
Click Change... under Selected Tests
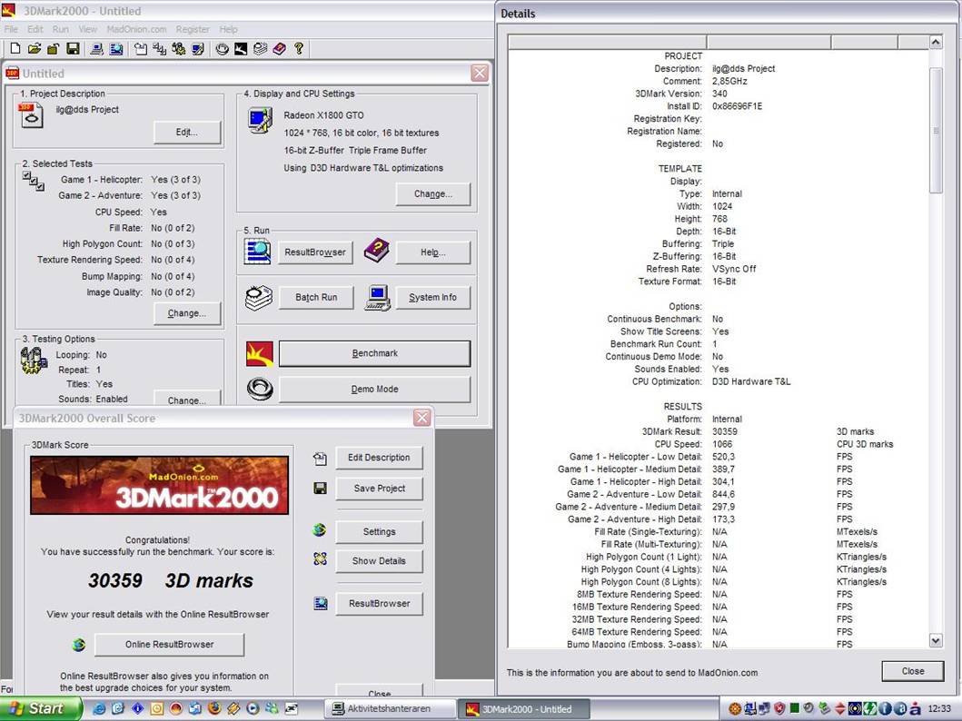[186, 312]
